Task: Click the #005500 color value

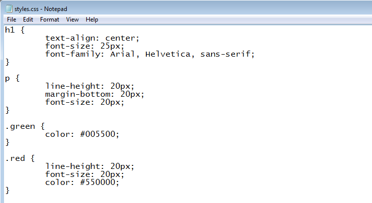Action: click(98, 134)
